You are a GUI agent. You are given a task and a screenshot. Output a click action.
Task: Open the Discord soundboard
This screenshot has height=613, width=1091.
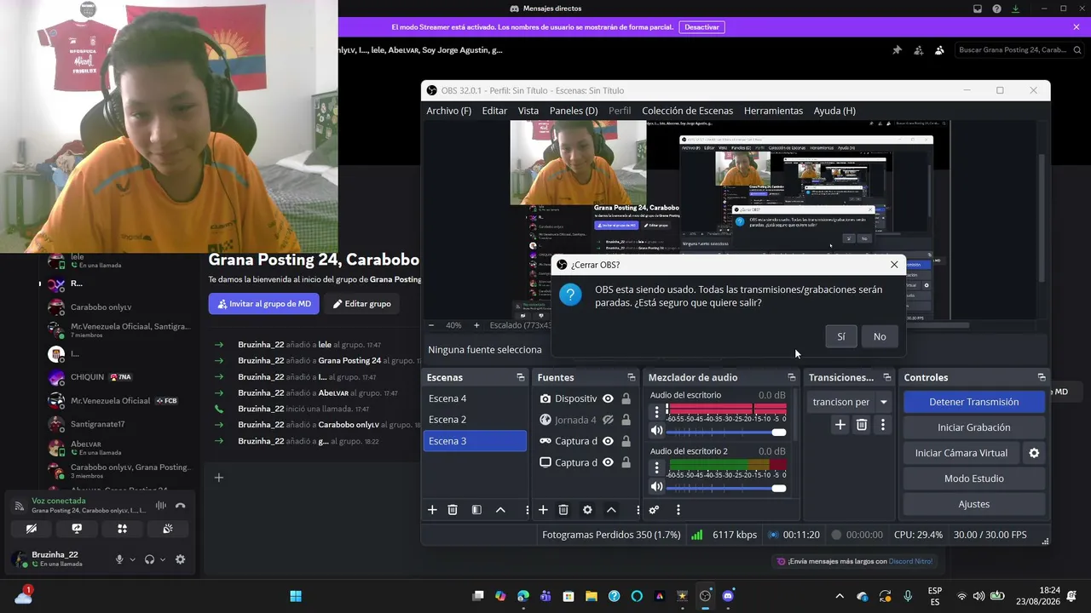pos(168,529)
